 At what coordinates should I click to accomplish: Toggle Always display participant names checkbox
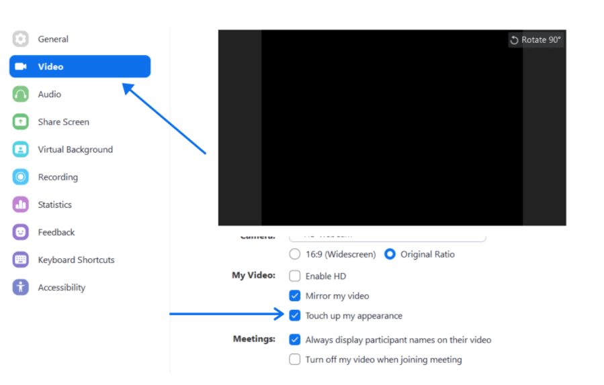(x=295, y=339)
